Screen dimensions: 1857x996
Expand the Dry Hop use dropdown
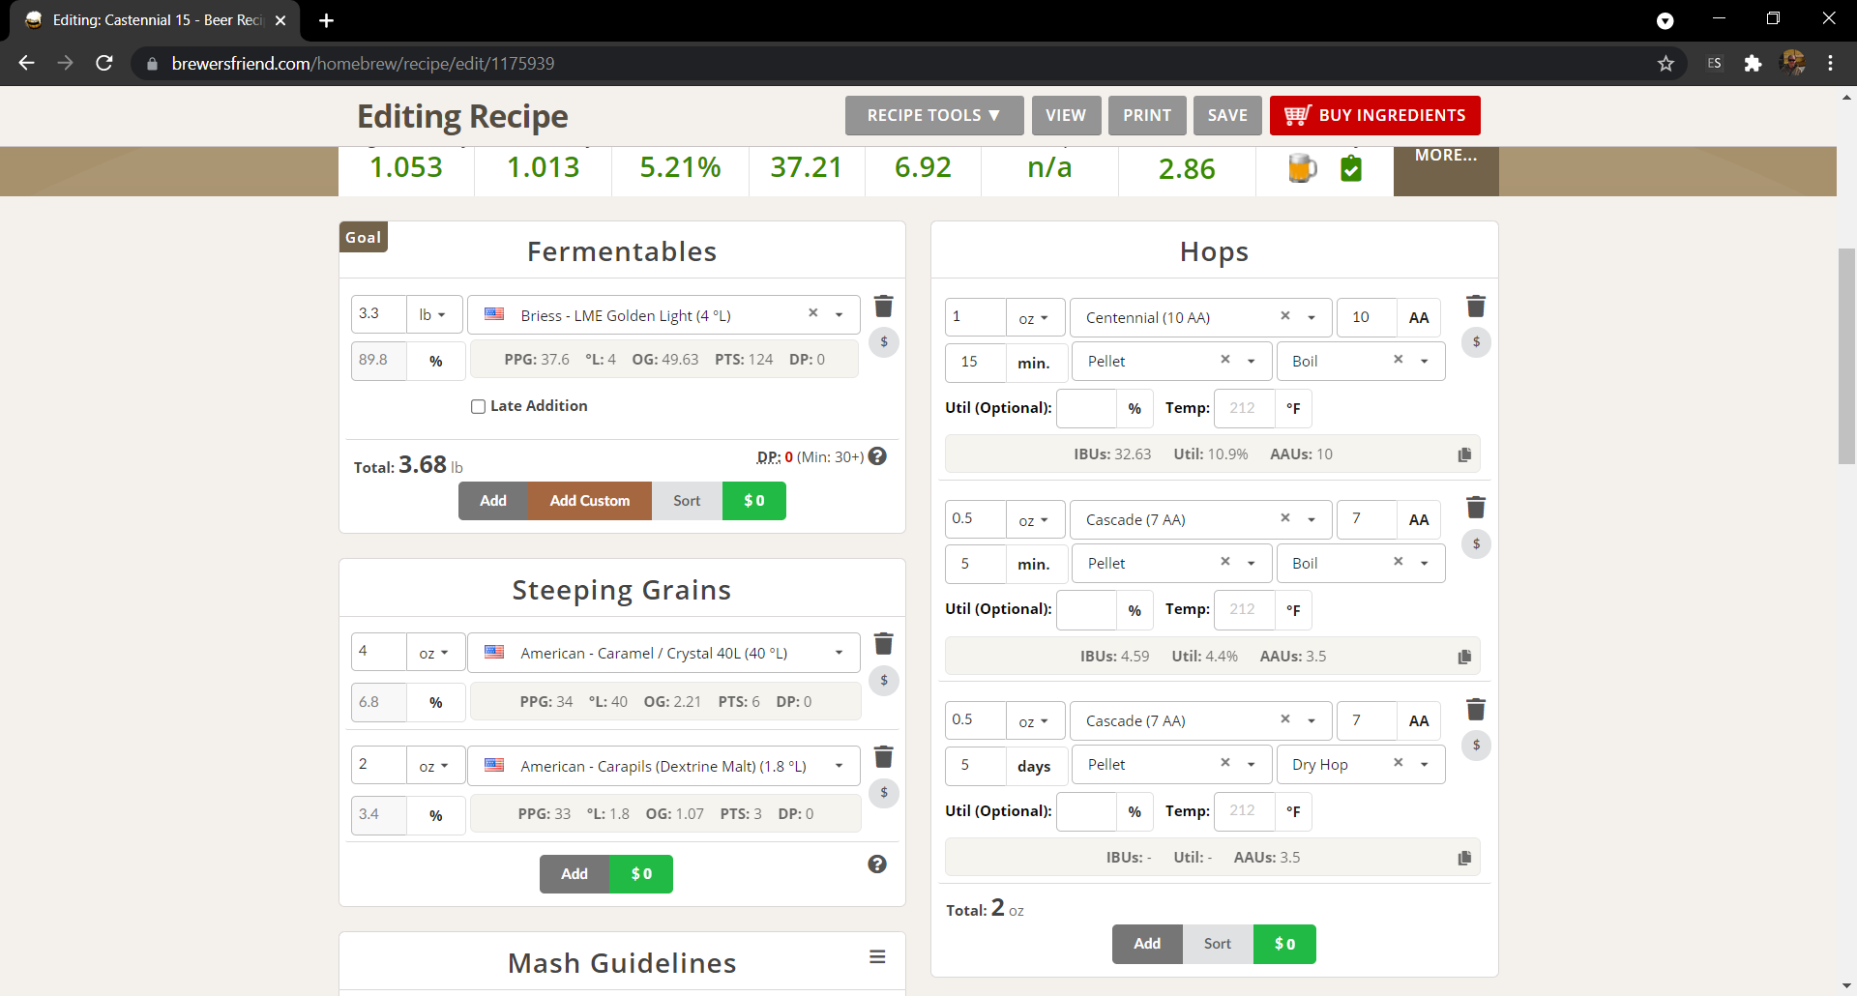click(1424, 765)
